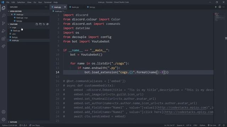Image resolution: width=227 pixels, height=127 pixels.
Task: Collapse all folders in Explorer
Action: (47, 24)
